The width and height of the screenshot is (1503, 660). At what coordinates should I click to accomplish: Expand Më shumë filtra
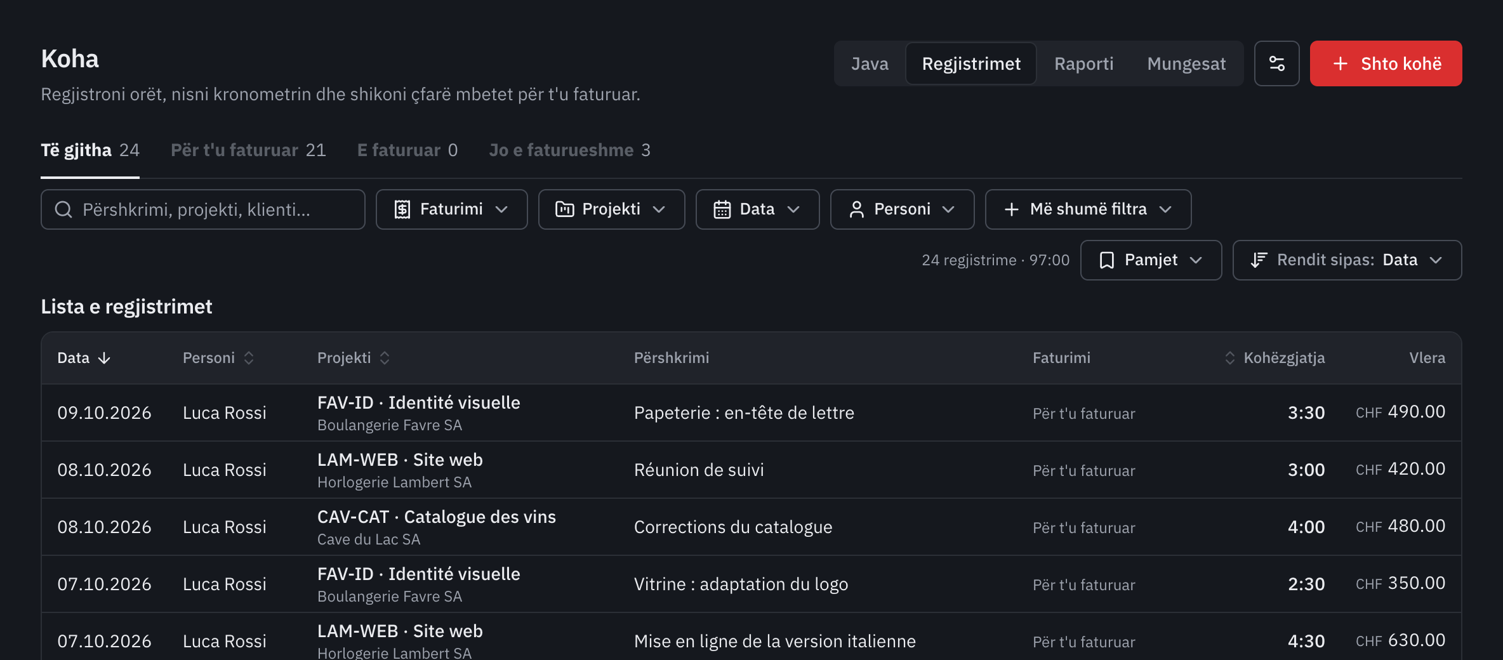click(x=1088, y=209)
